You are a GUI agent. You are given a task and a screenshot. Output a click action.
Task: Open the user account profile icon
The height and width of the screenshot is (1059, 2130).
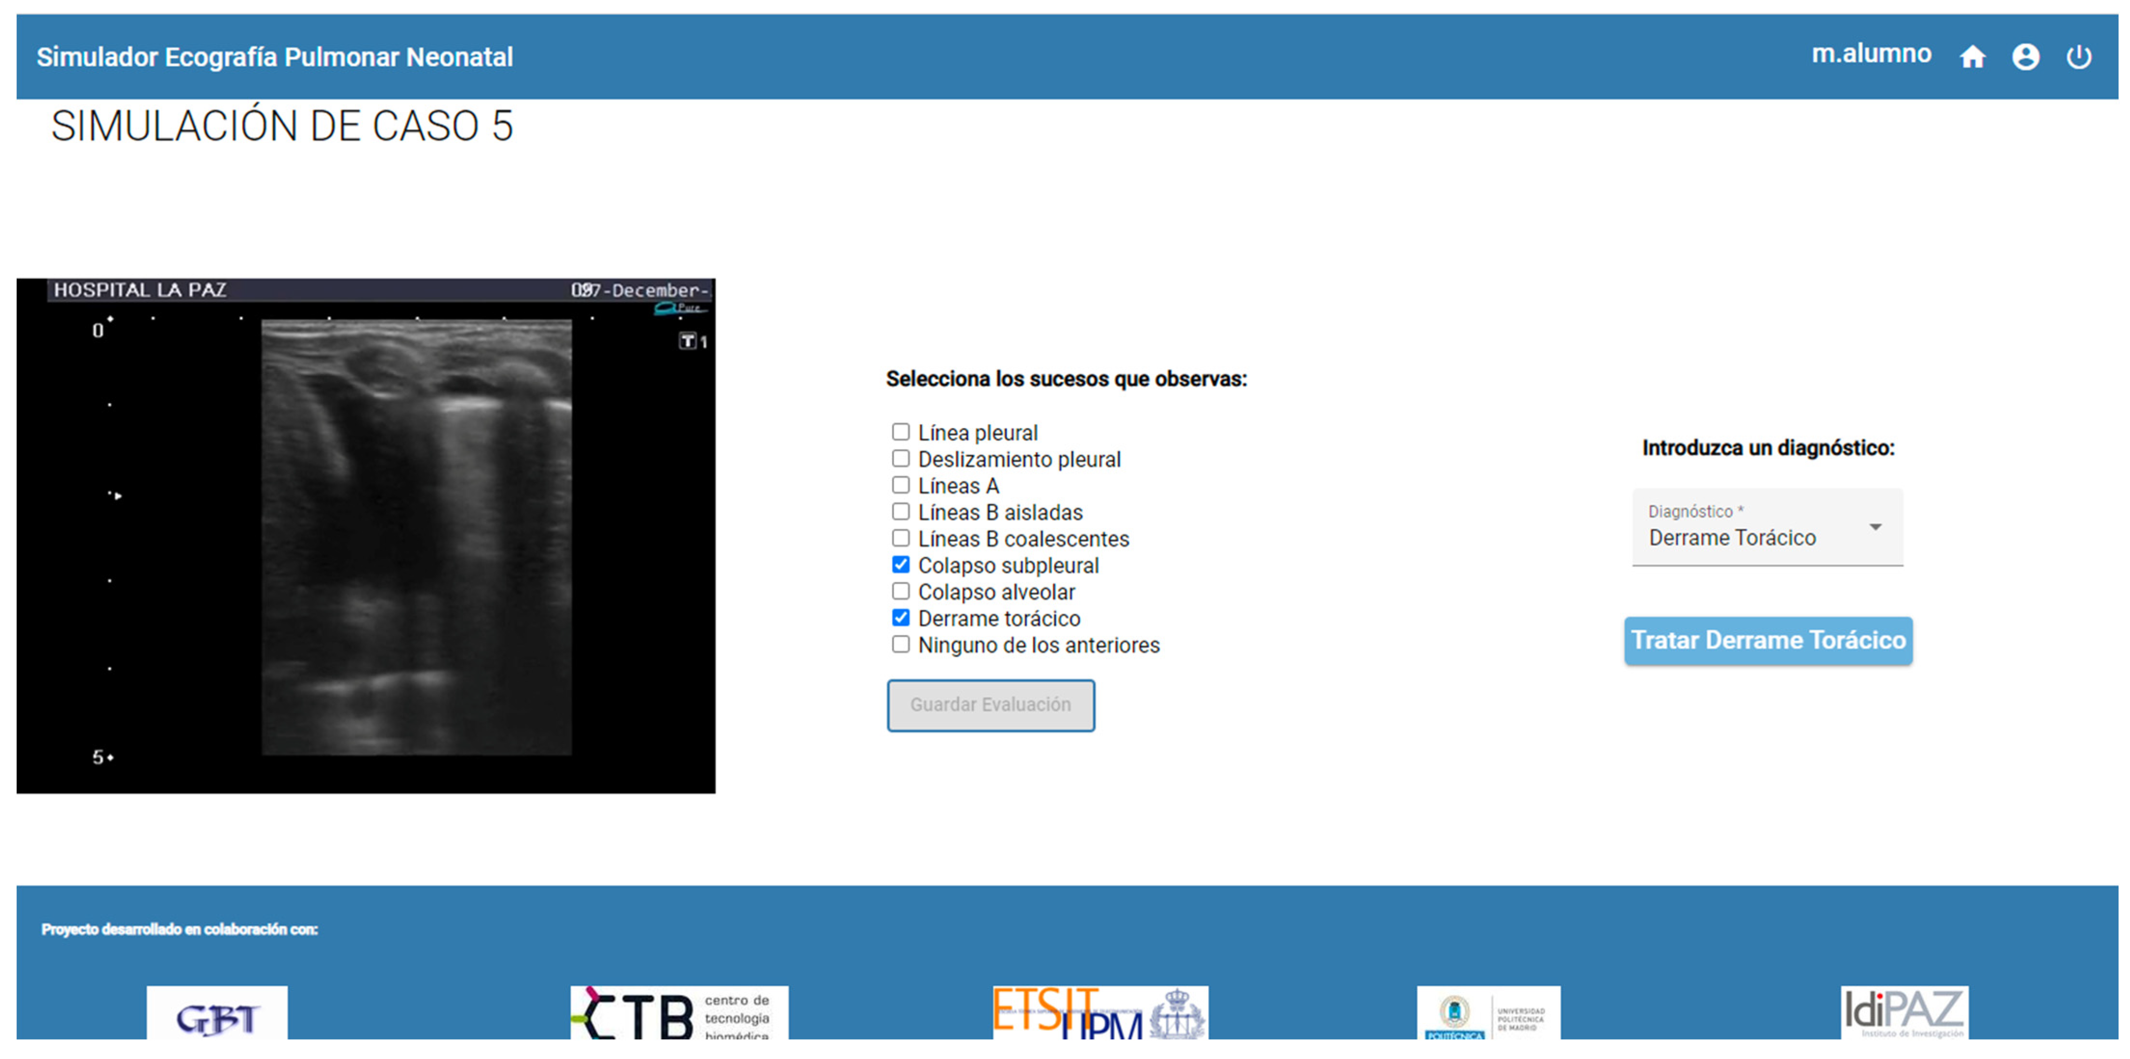pyautogui.click(x=2025, y=57)
